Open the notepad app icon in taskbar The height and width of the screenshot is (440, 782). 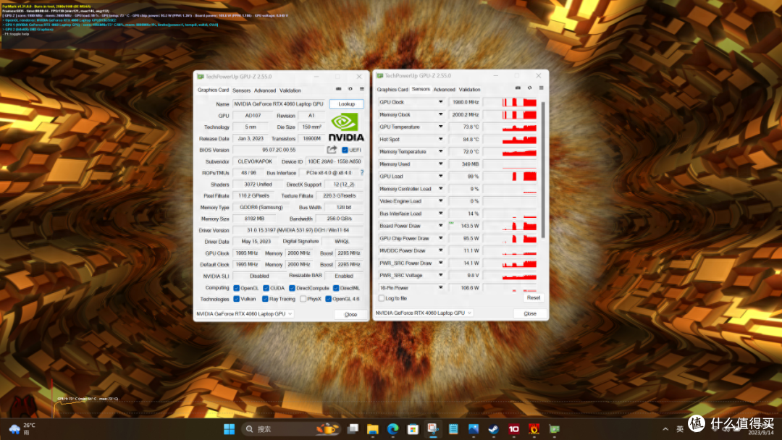tap(453, 429)
